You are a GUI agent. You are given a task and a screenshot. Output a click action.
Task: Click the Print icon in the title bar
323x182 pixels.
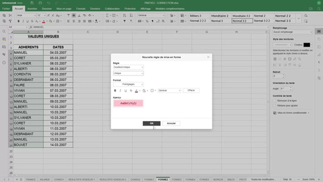point(40,3)
